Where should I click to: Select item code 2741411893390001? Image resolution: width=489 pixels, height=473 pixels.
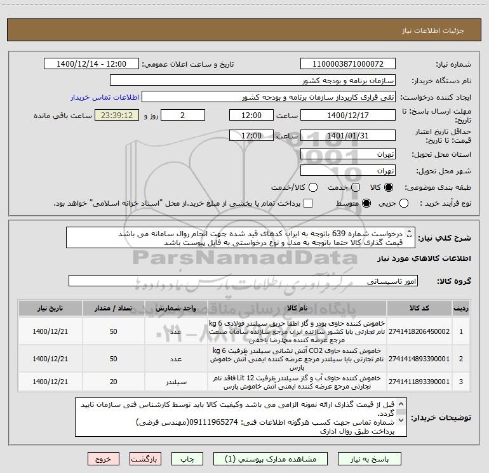click(x=419, y=382)
